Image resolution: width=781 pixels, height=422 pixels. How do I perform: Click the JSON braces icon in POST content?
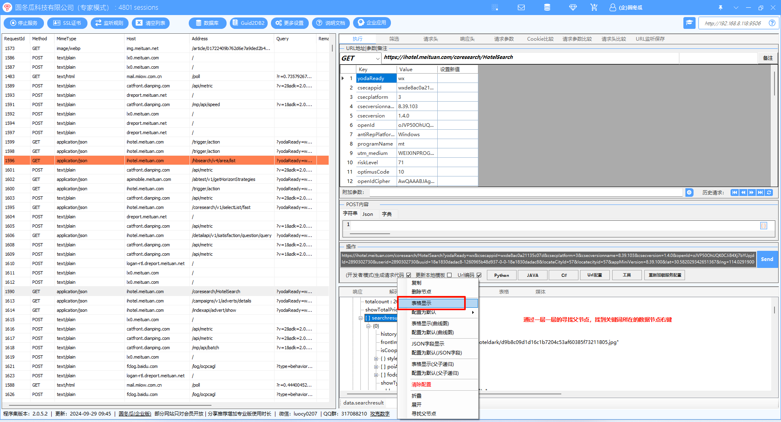click(x=764, y=226)
